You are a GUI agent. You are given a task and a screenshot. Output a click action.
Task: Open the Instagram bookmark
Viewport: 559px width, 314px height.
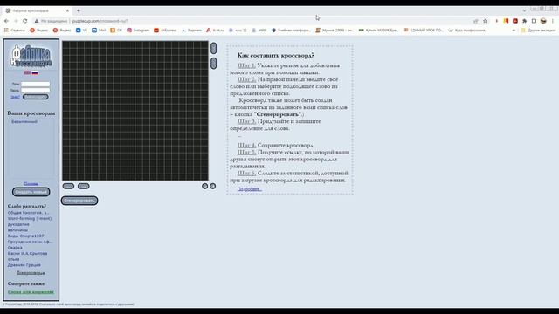click(138, 31)
